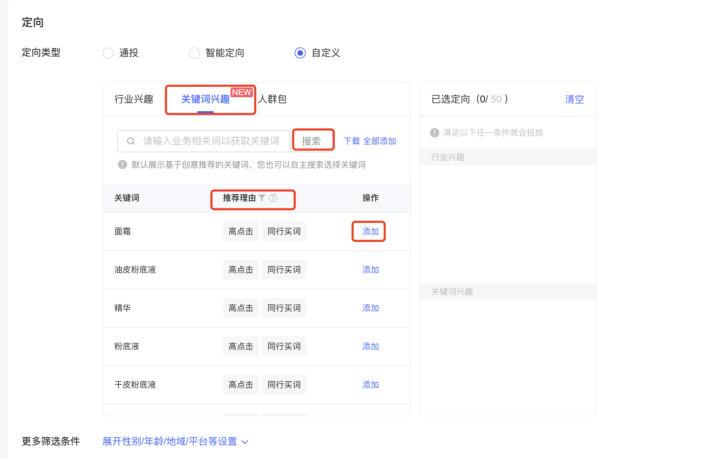Select the 自定义 radio option

(300, 53)
